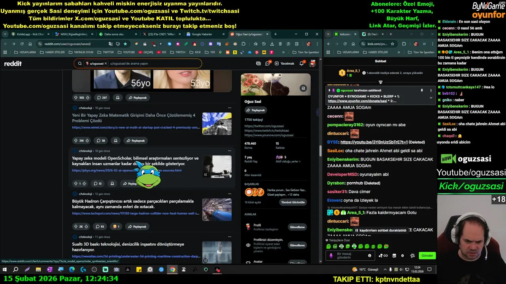This screenshot has width=506, height=284.
Task: Give an award to the Wired post
Action: click(x=116, y=140)
